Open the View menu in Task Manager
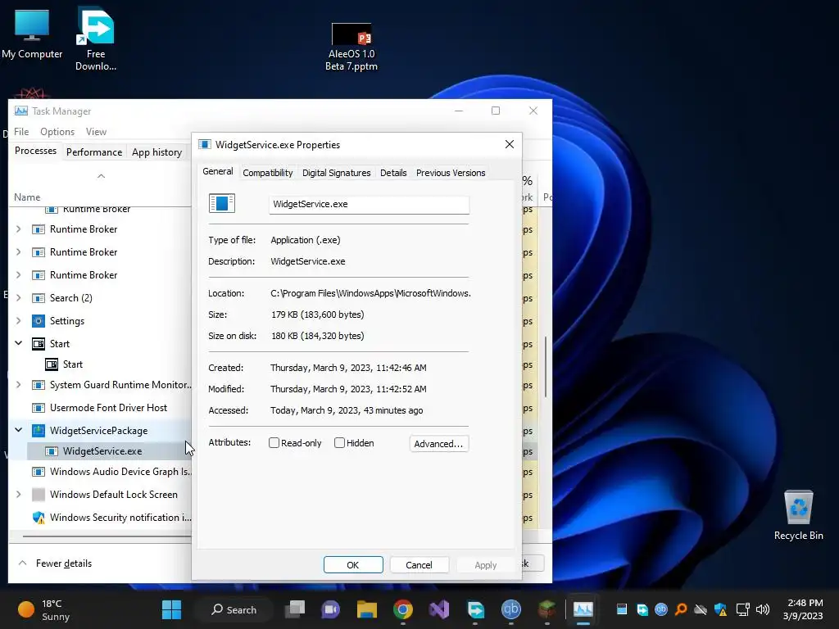Image resolution: width=839 pixels, height=629 pixels. click(97, 132)
